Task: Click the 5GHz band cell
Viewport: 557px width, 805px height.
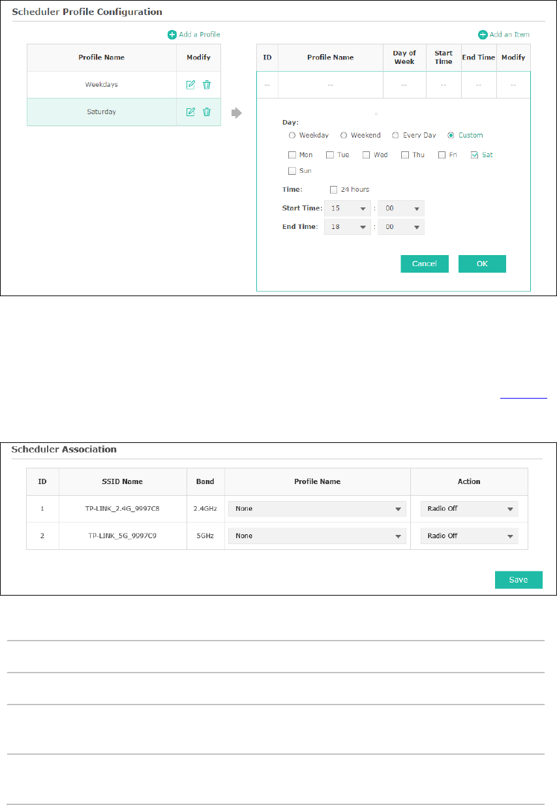Action: coord(205,536)
